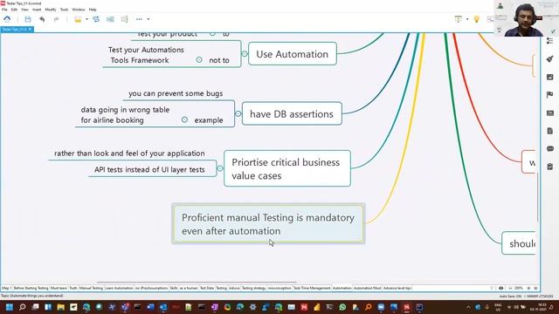The width and height of the screenshot is (559, 314).
Task: Open the Modify menu
Action: point(51,10)
